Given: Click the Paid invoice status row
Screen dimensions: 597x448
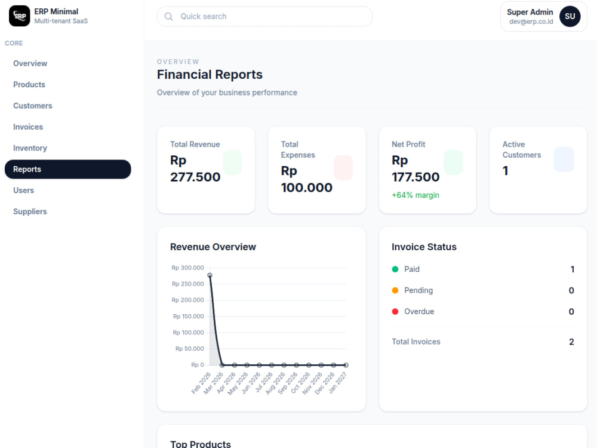Looking at the screenshot, I should (x=483, y=269).
